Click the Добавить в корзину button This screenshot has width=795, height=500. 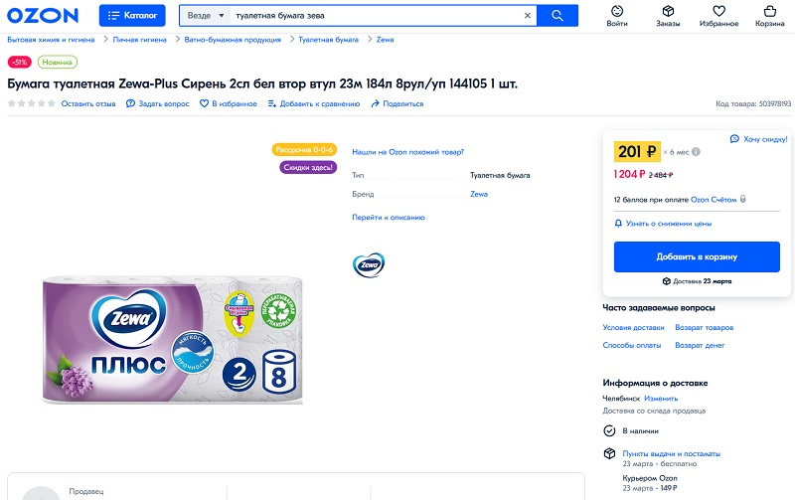coord(697,256)
